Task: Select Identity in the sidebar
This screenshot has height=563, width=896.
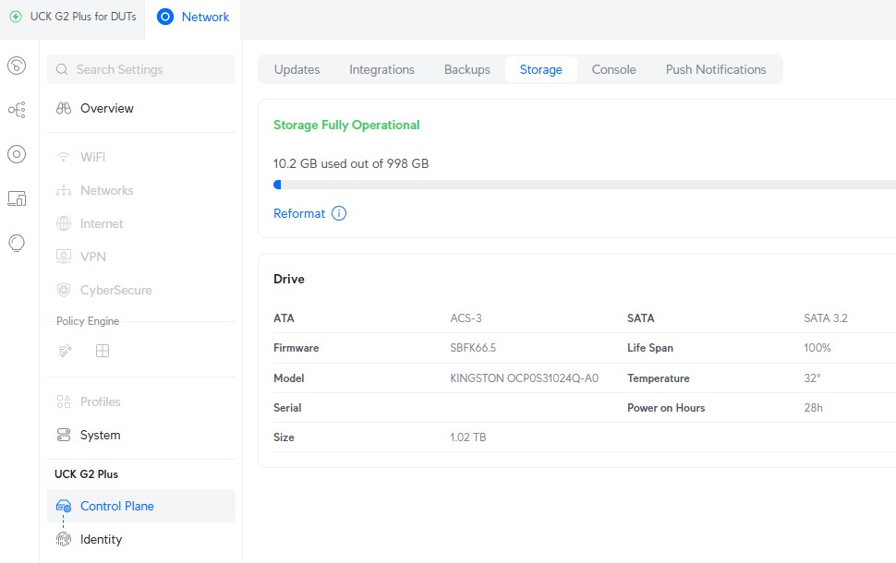Action: click(101, 539)
